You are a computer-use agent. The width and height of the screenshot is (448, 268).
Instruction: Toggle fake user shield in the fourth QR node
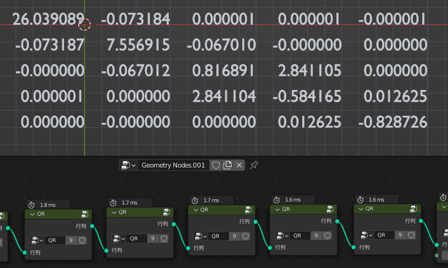tap(327, 236)
